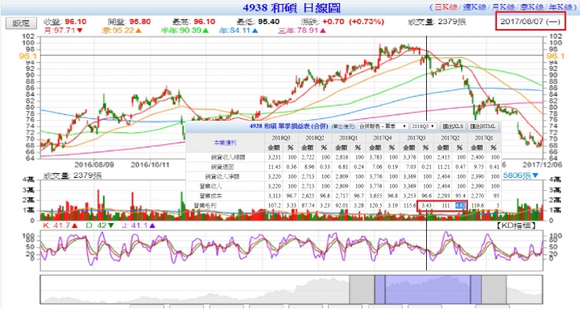Click the 107.2 value in 營業毛利 row
This screenshot has width=580, height=310.
point(275,205)
